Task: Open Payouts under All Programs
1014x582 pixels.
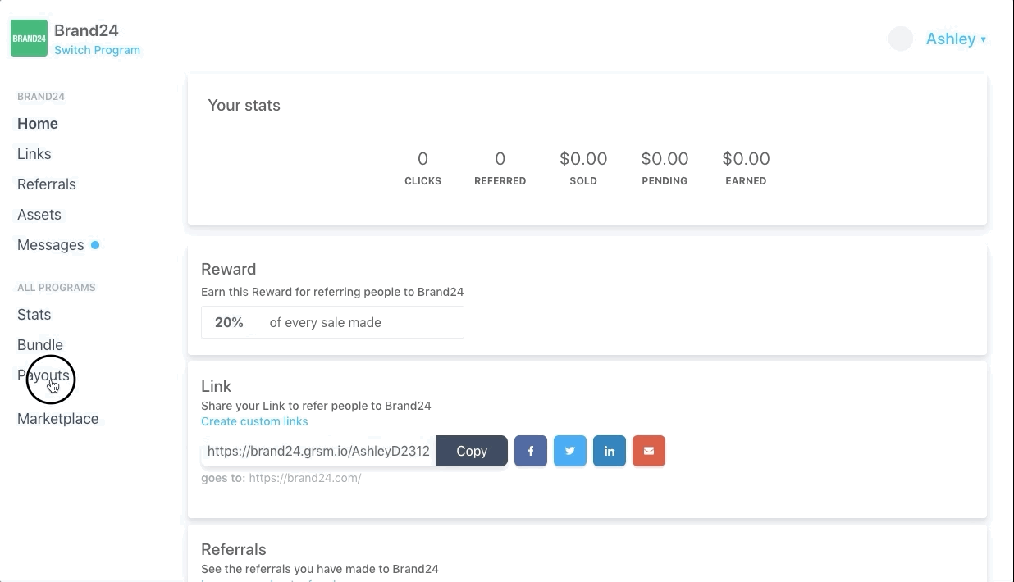Action: 43,375
